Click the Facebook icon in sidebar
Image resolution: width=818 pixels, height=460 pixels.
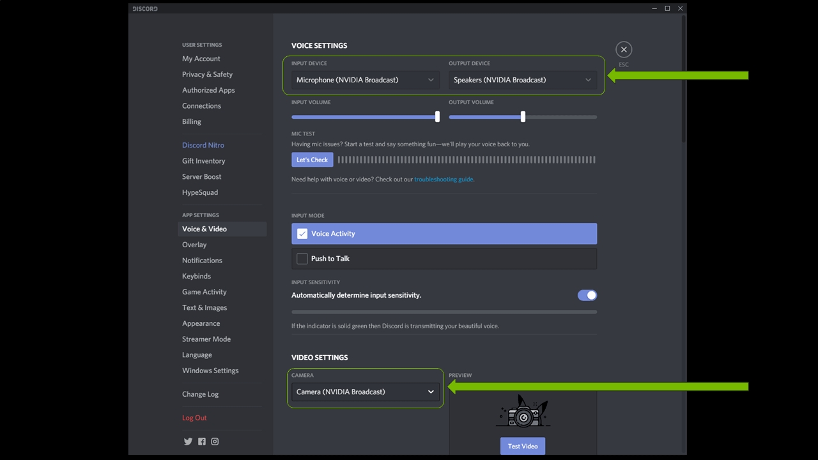click(x=202, y=441)
